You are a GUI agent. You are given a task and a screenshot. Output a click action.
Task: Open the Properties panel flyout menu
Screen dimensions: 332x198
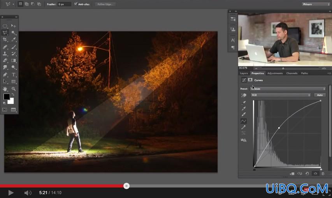coord(329,73)
